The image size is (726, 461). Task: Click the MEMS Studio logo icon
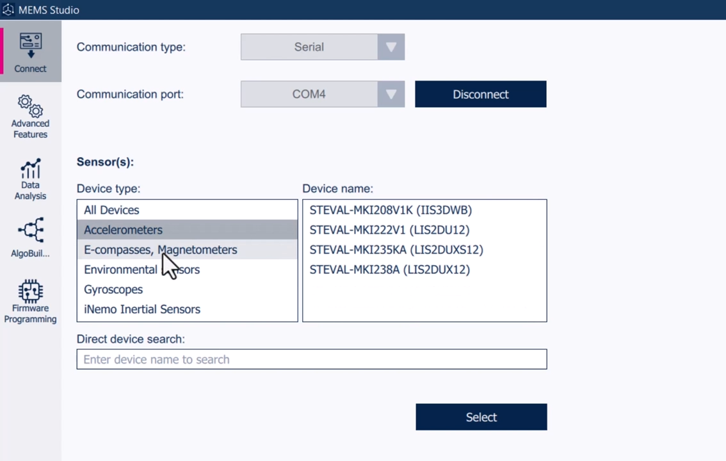[9, 10]
